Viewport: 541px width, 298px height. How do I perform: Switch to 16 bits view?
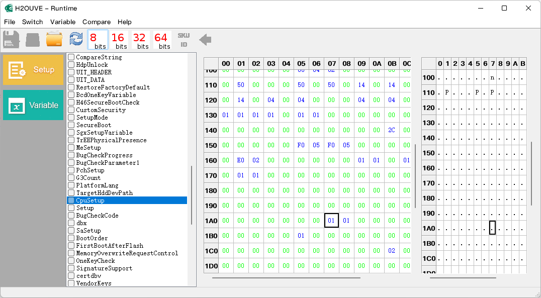click(119, 40)
